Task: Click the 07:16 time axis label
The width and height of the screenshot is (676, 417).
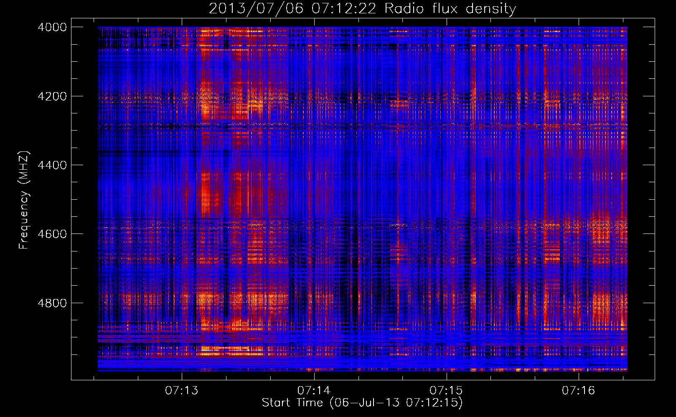Action: [578, 391]
